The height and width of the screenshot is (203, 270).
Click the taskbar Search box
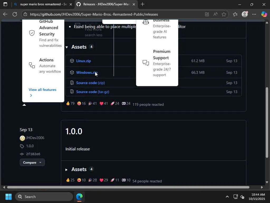coord(44,197)
